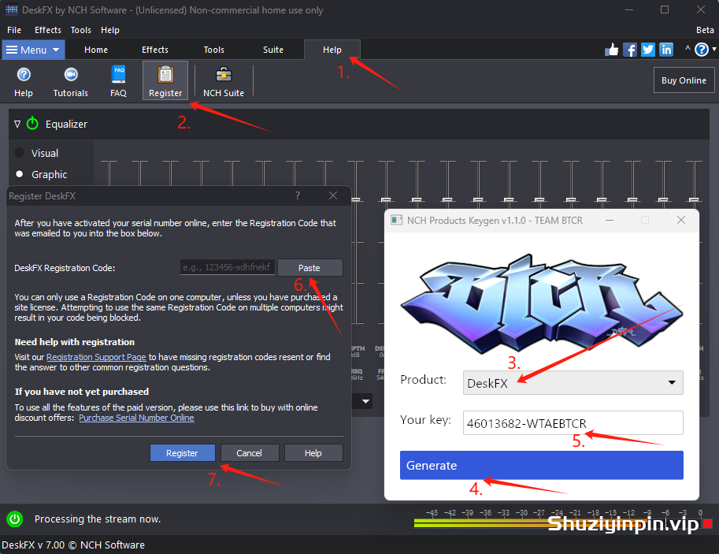Open Registration Support Page link
719x554 pixels.
[96, 357]
